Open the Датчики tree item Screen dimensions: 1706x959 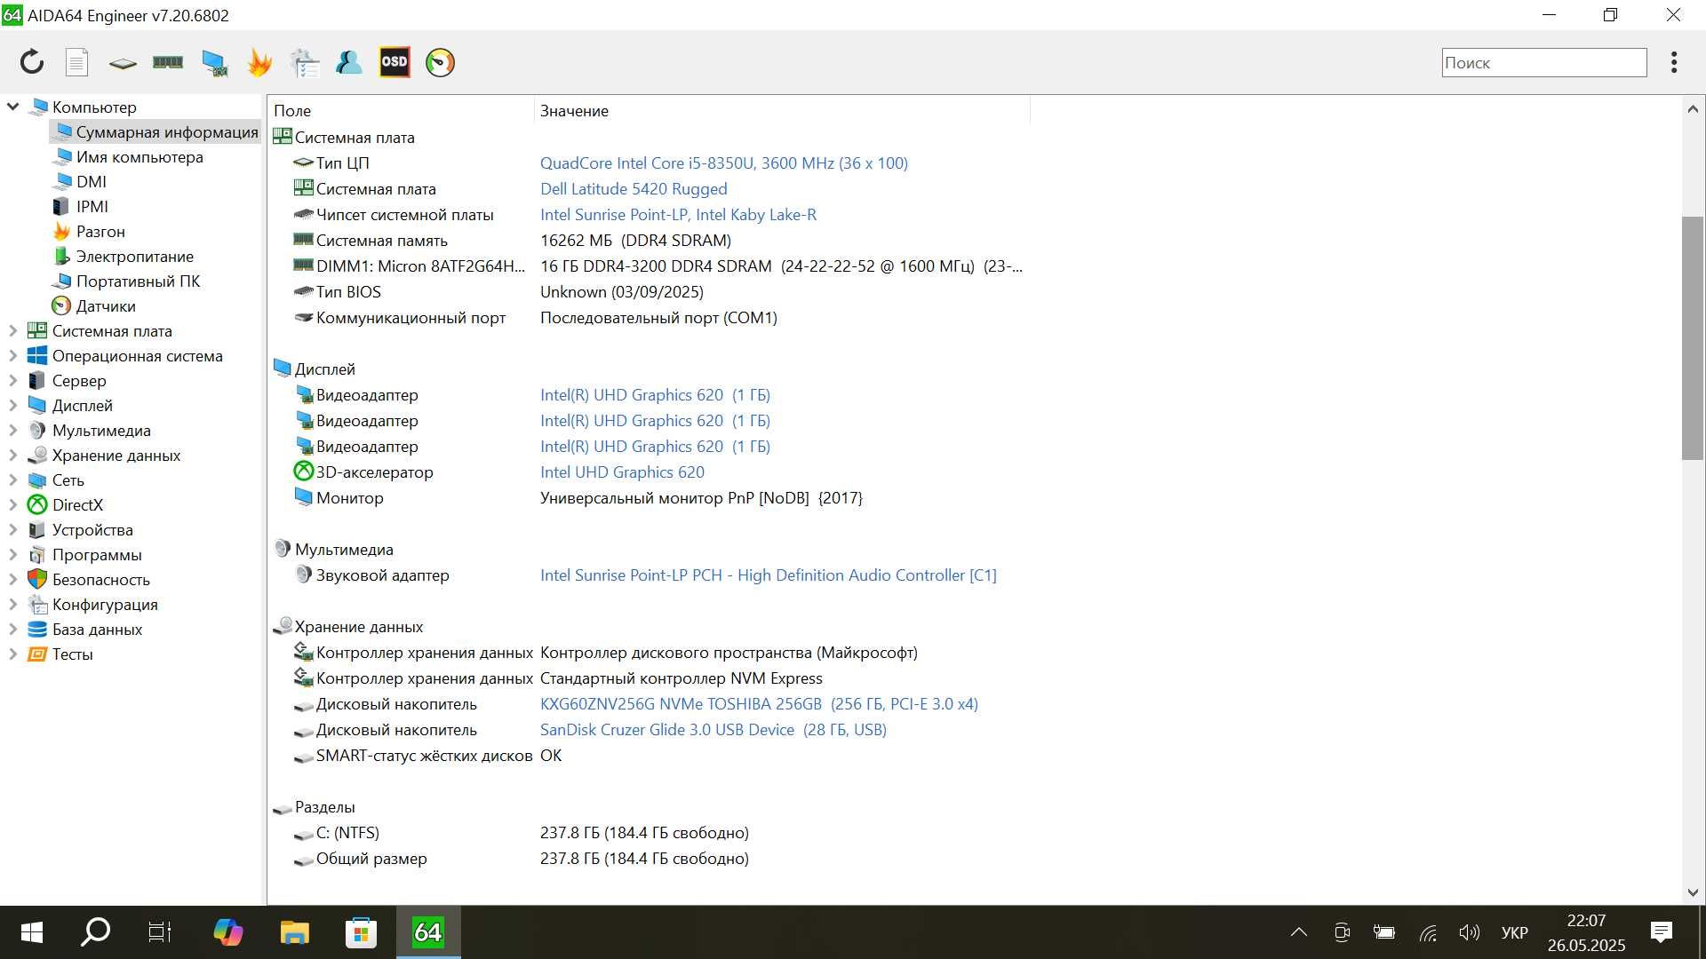pos(106,305)
